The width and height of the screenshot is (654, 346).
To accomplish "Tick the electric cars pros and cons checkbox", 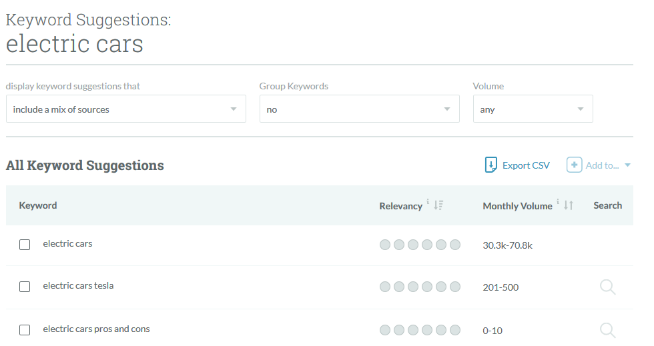I will point(25,330).
